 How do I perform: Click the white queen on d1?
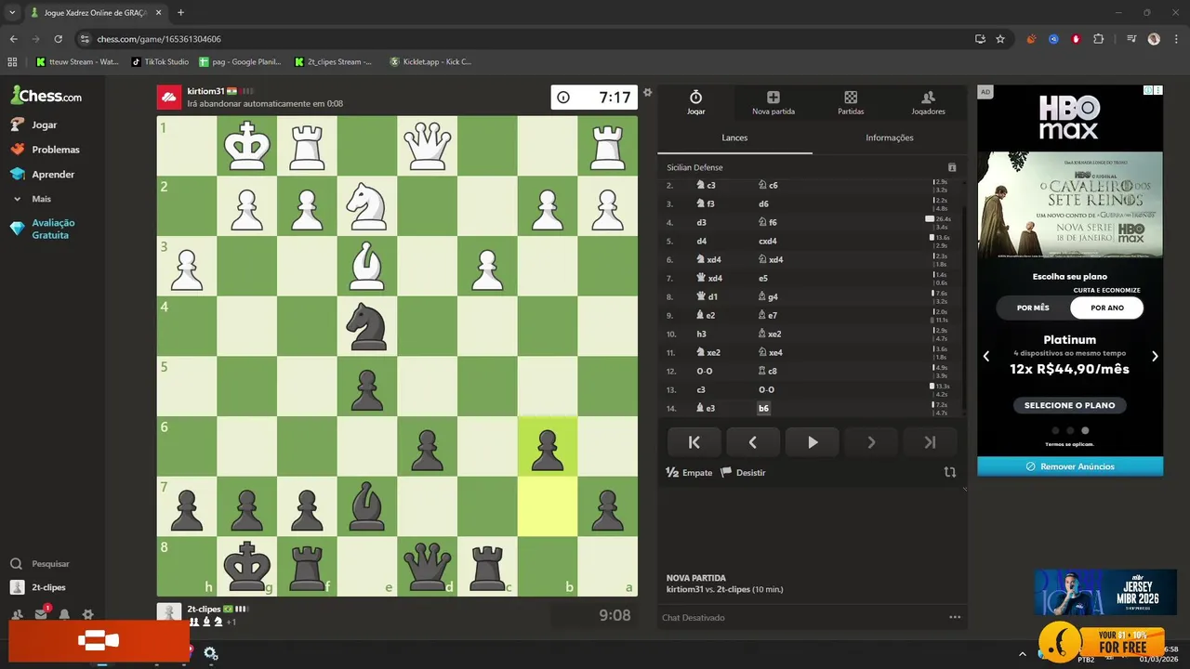click(x=427, y=145)
